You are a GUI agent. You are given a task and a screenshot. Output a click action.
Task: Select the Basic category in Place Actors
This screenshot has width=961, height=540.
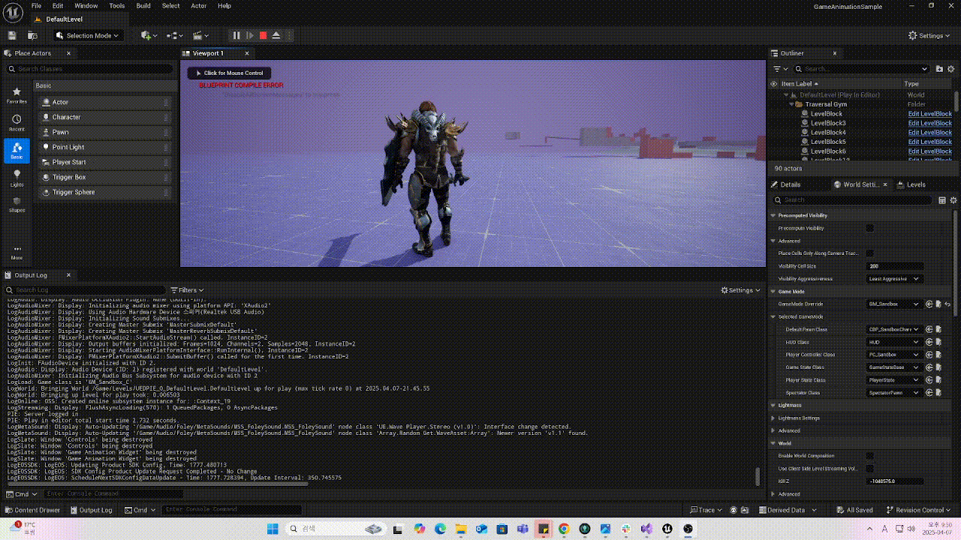tap(17, 151)
